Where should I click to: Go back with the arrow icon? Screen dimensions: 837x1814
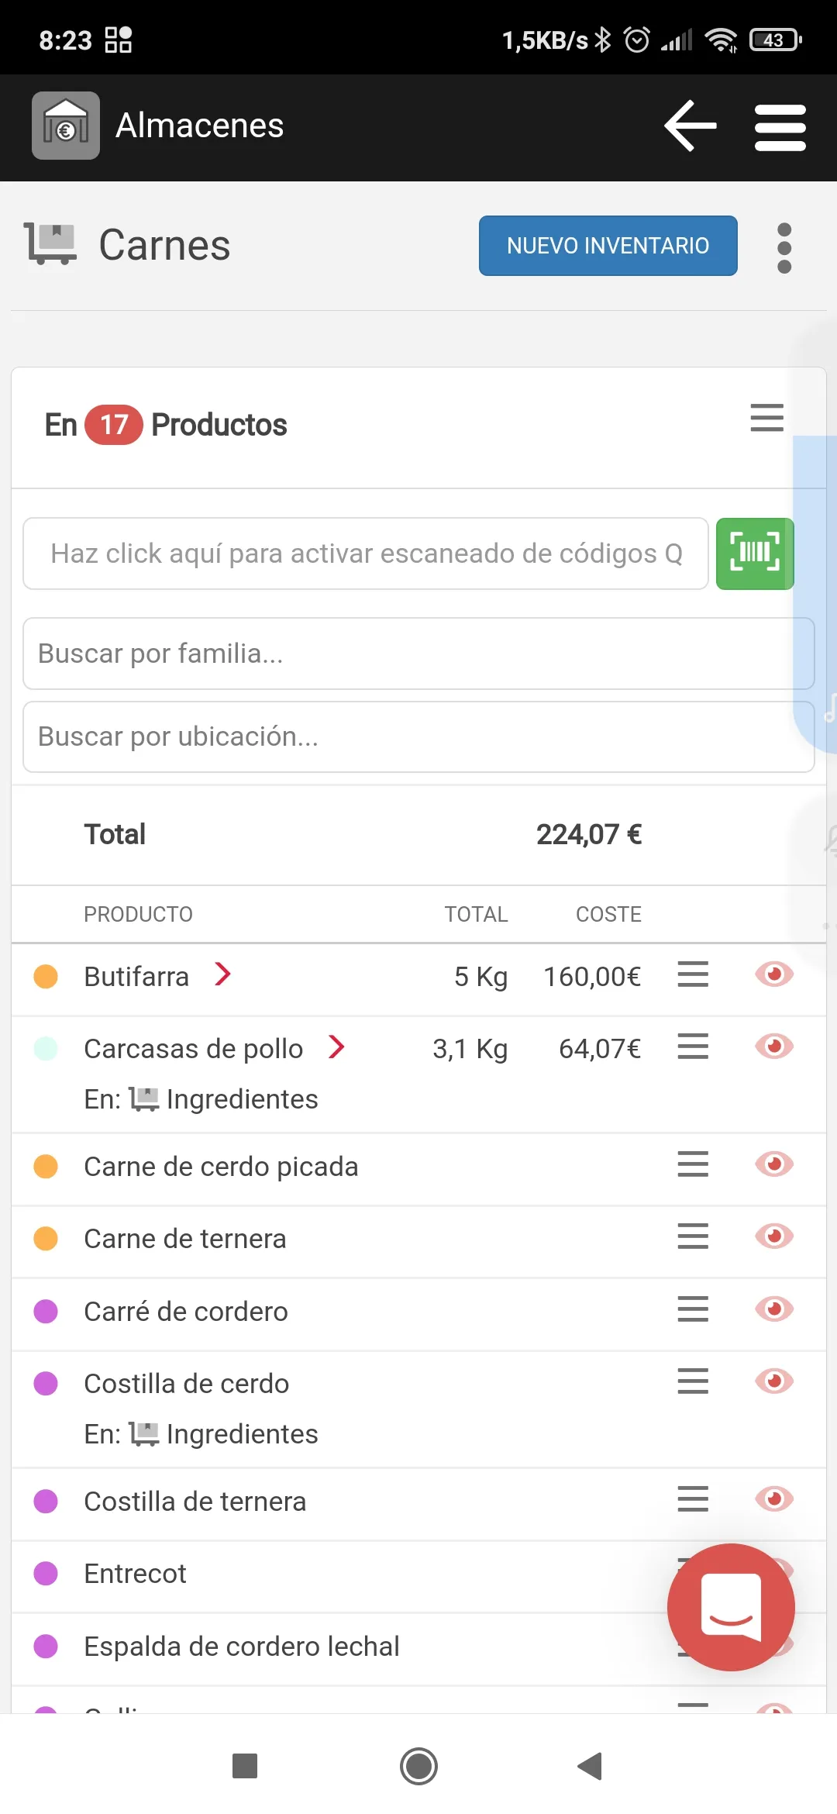(x=690, y=126)
